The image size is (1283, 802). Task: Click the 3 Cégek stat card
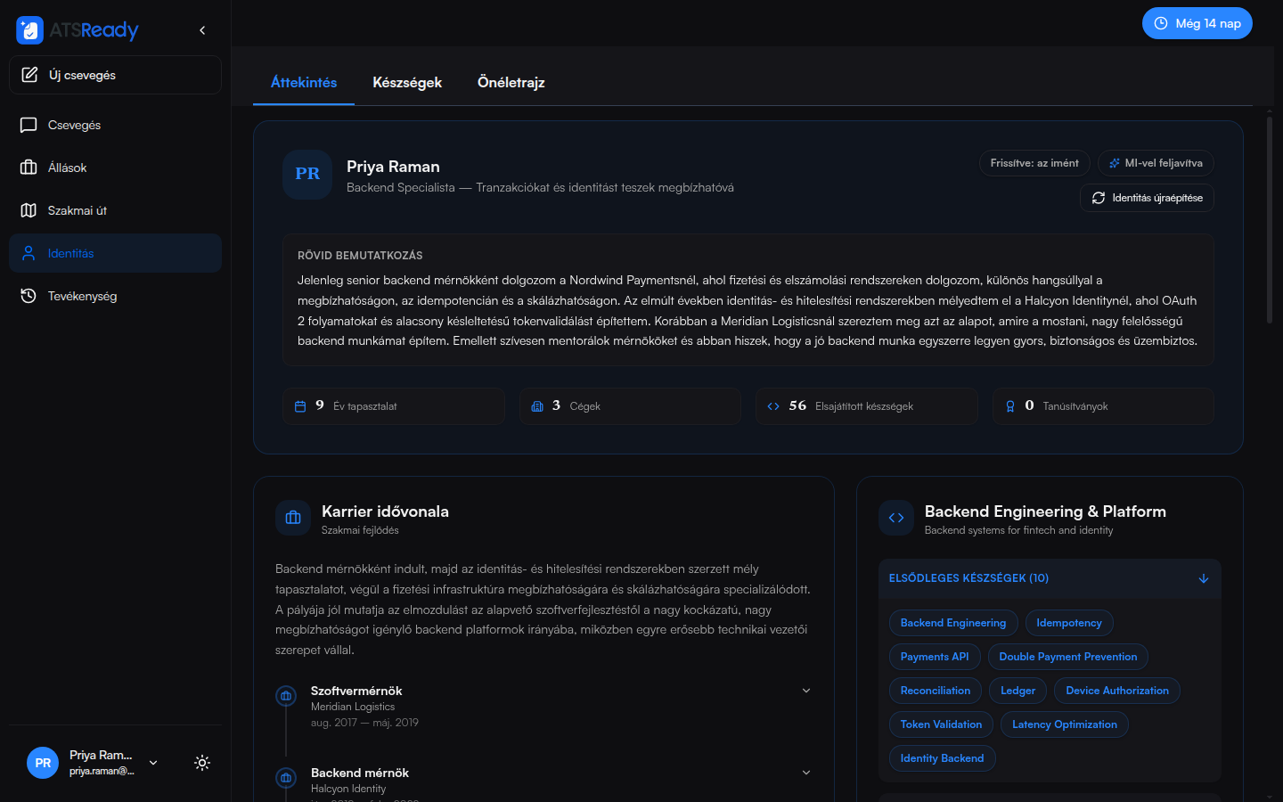(x=630, y=406)
